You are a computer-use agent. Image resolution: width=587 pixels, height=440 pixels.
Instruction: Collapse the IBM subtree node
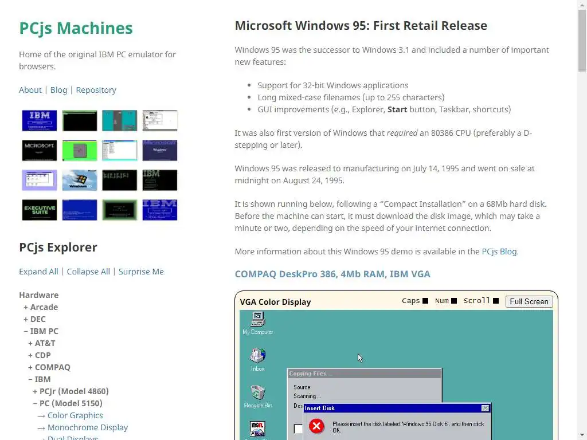(x=40, y=379)
